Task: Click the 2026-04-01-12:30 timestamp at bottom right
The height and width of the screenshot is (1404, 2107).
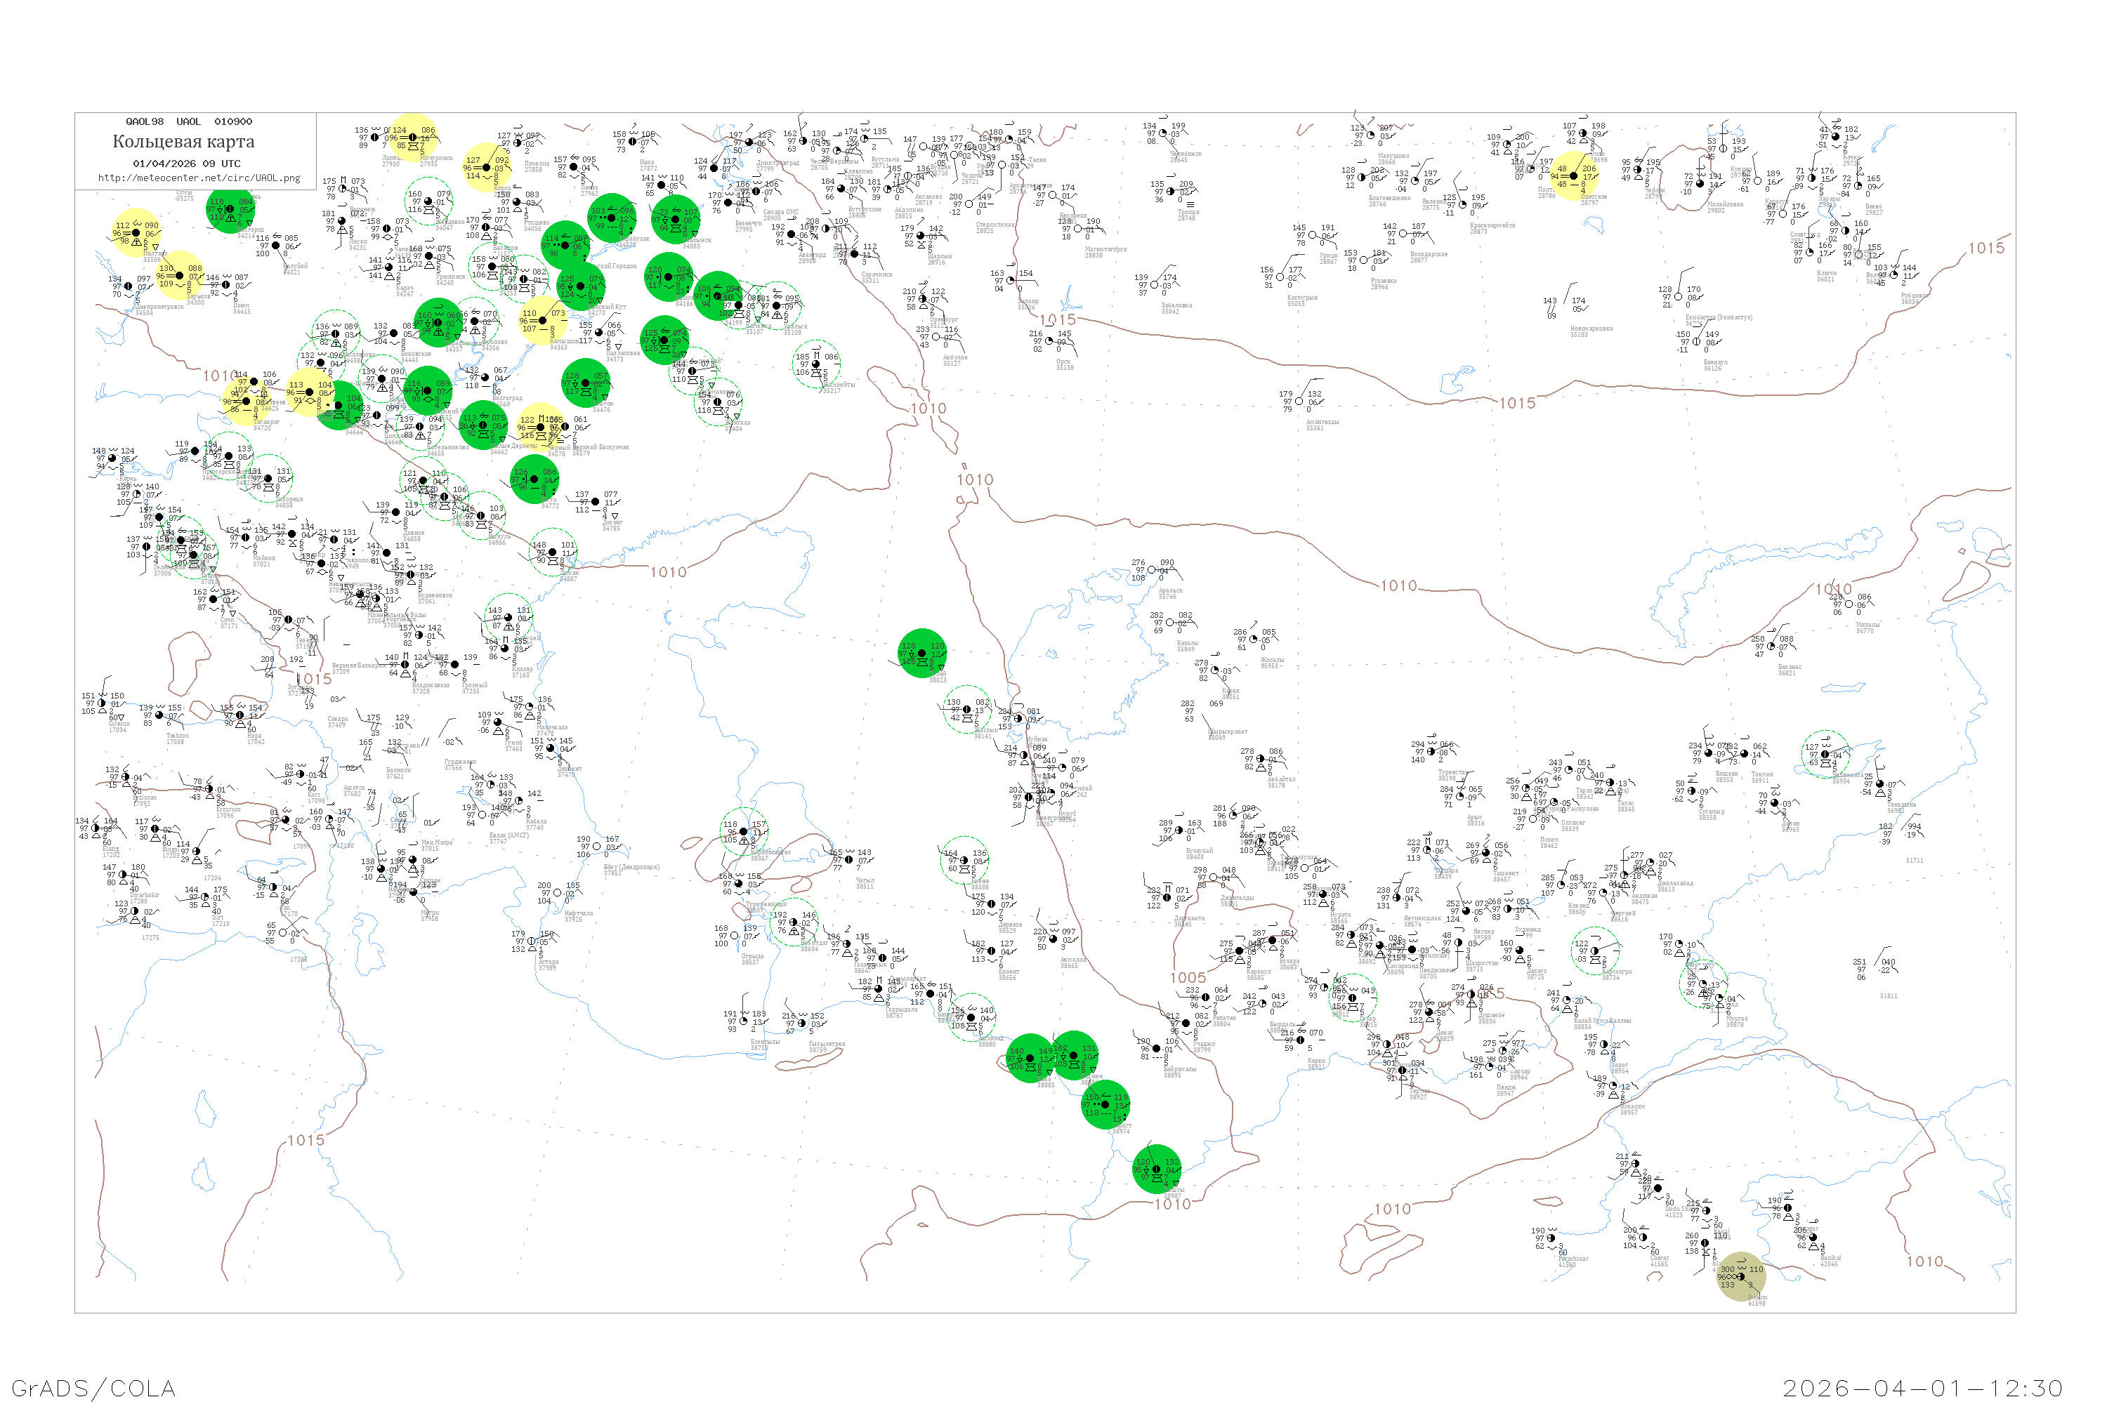Action: click(x=1922, y=1388)
